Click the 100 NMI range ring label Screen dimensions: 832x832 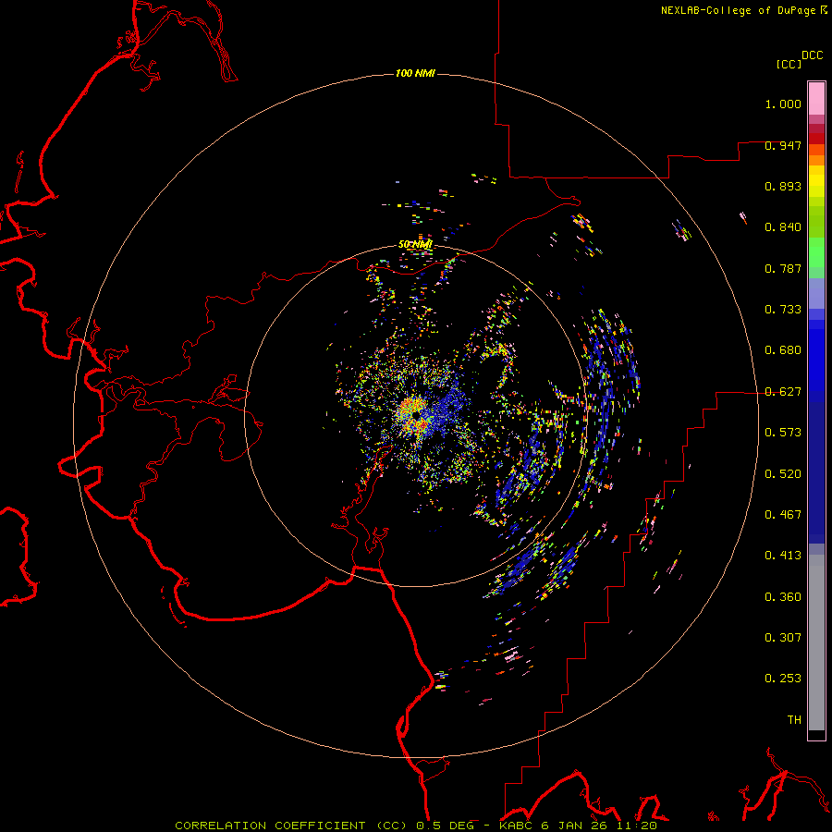tap(415, 73)
